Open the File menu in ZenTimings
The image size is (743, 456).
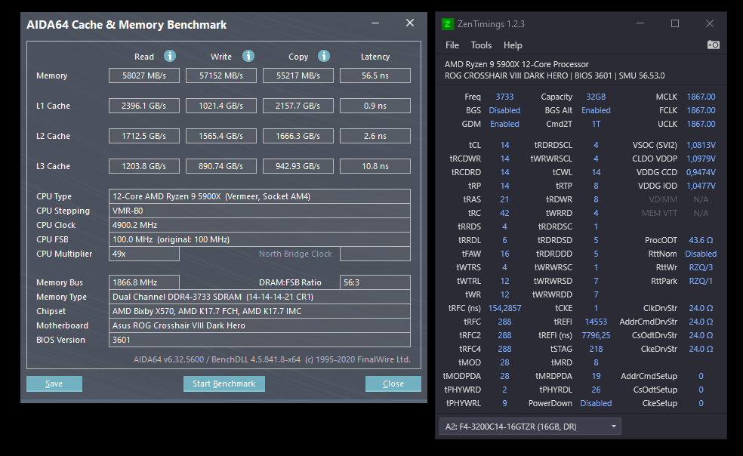pyautogui.click(x=452, y=45)
